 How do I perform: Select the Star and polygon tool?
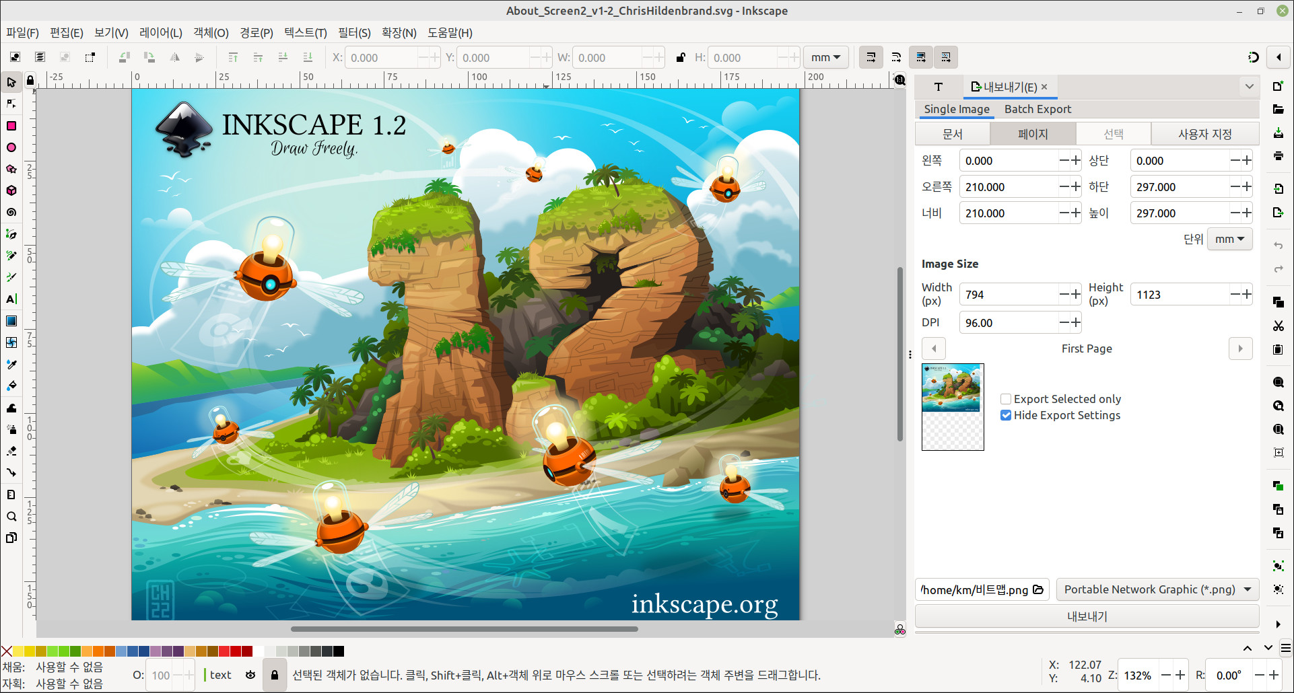(11, 169)
